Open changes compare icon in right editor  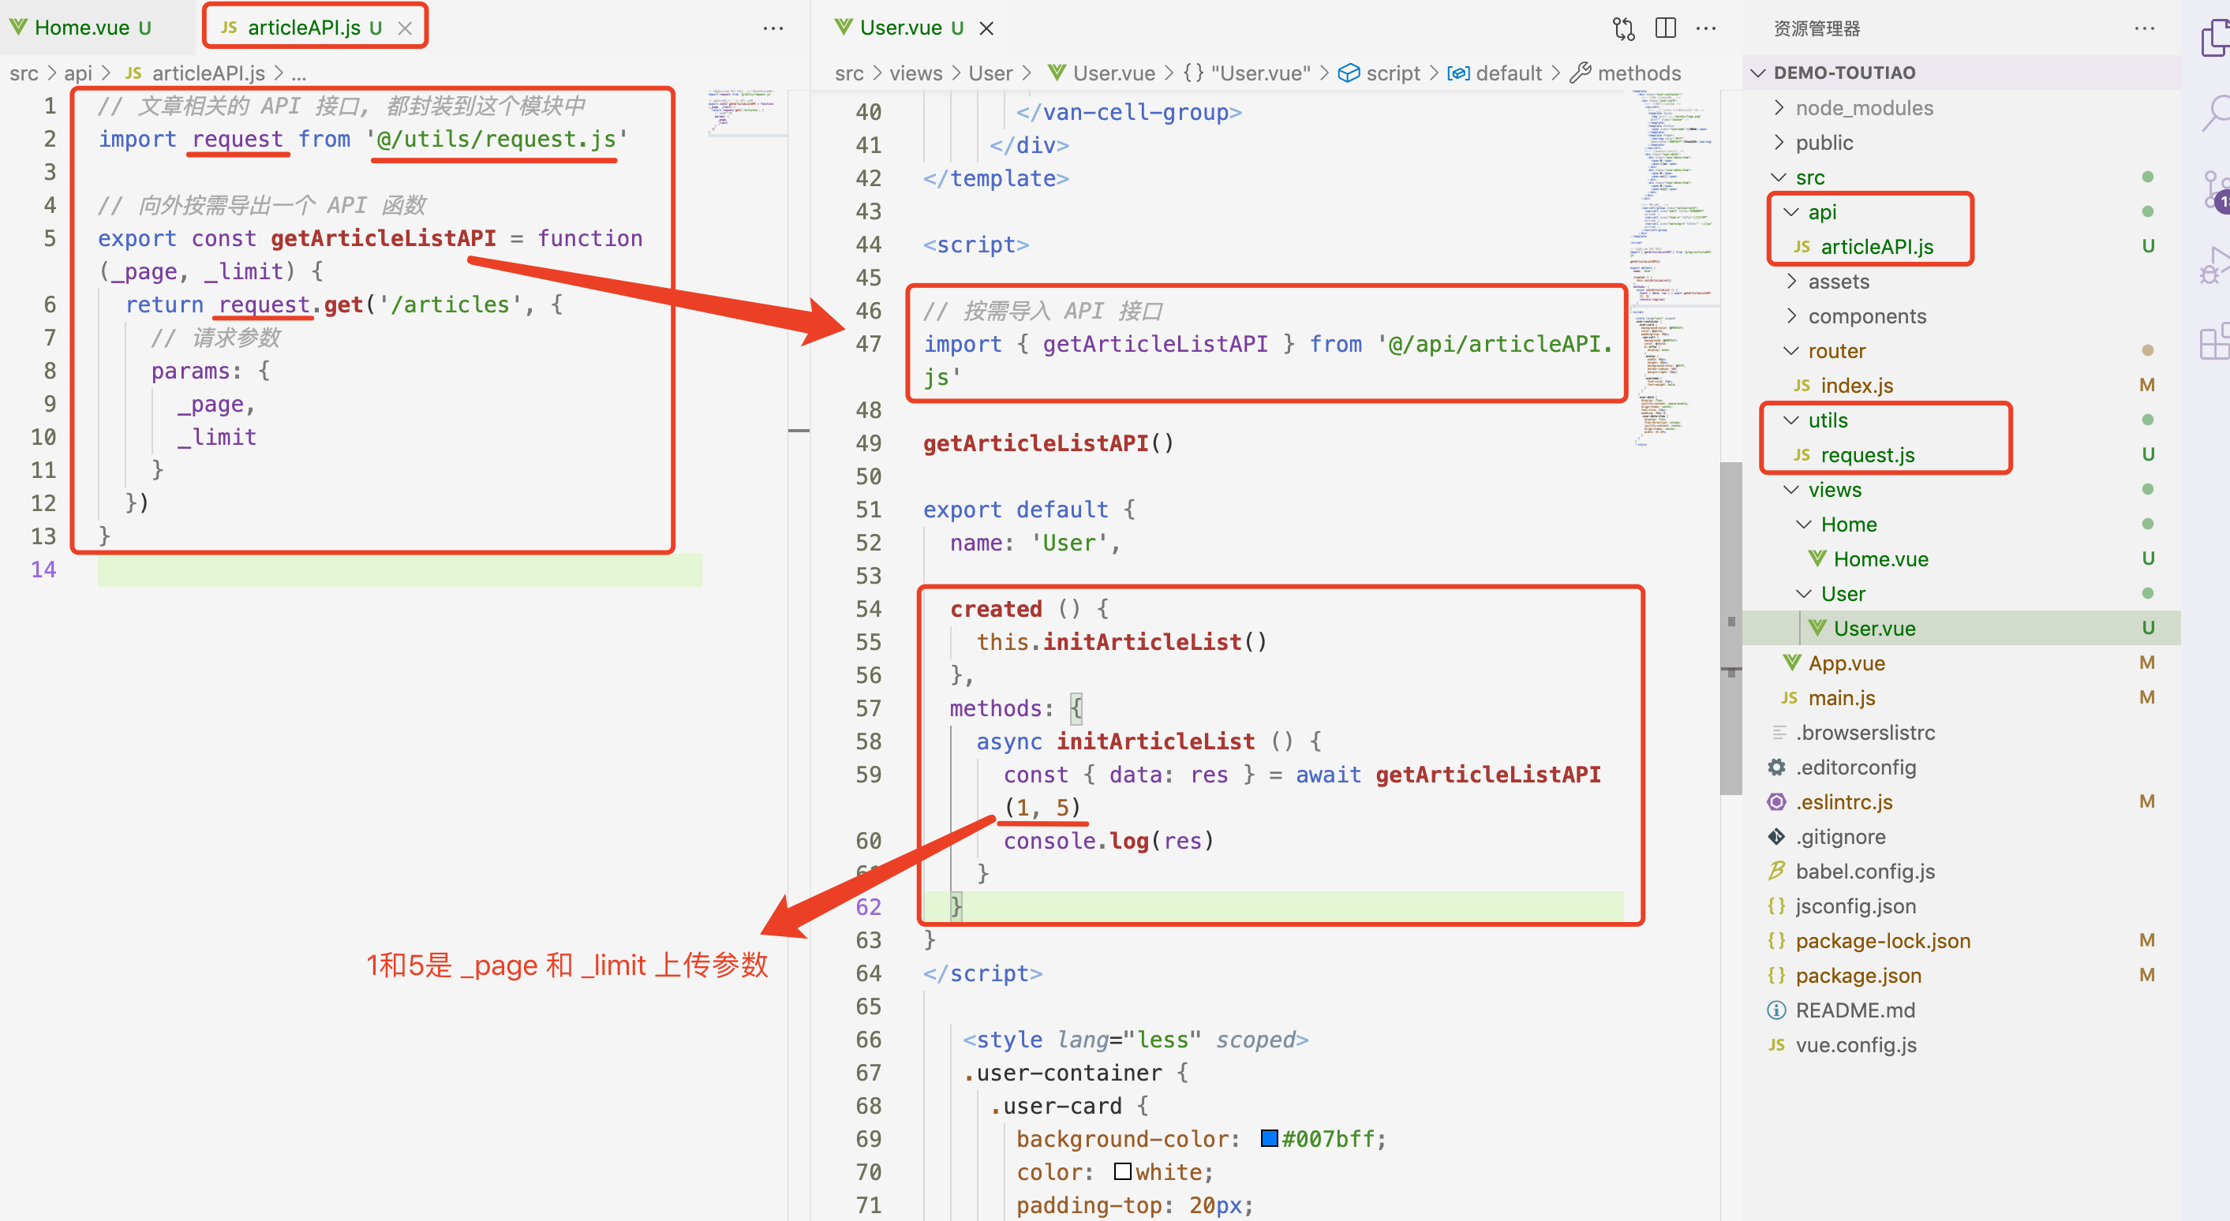coord(1623,28)
